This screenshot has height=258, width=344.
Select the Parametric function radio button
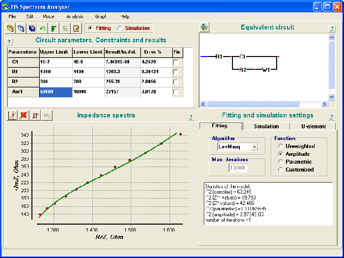point(281,162)
